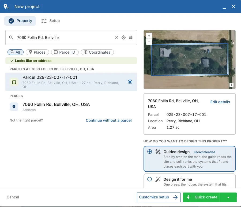The width and height of the screenshot is (241, 207).
Task: Select the Parcel 029-23-007-17-001 radio button
Action: click(x=130, y=82)
